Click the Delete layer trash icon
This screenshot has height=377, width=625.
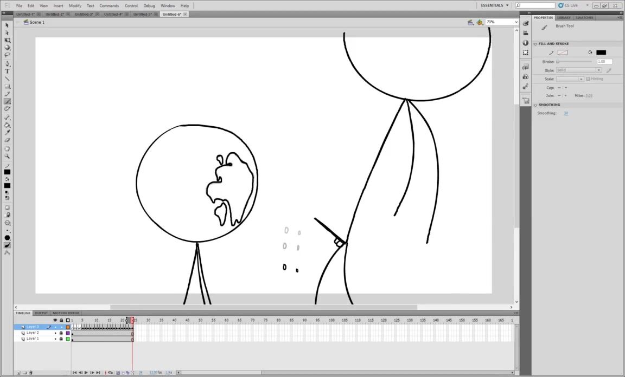pos(31,373)
